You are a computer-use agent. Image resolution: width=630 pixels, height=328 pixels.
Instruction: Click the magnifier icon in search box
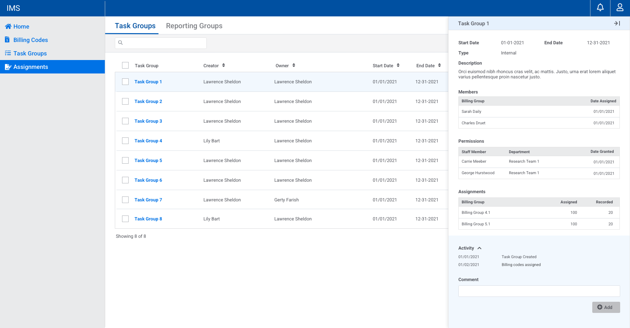pos(120,43)
